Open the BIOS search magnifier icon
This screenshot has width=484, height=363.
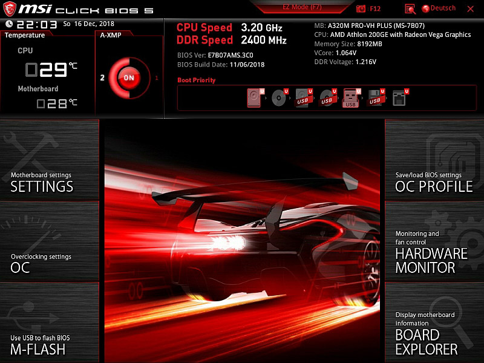point(410,9)
